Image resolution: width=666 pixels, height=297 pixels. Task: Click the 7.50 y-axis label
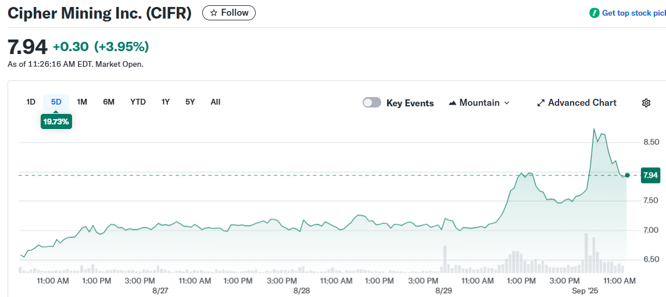pos(651,201)
